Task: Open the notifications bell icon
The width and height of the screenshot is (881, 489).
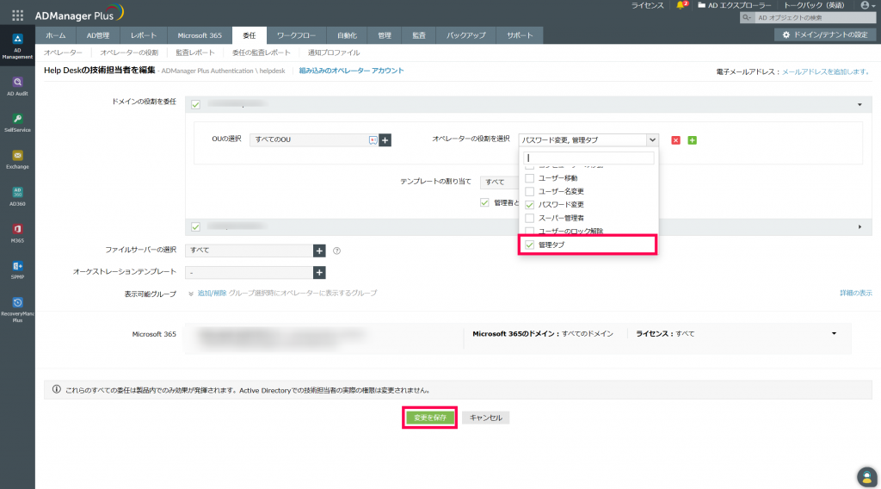Action: tap(681, 5)
